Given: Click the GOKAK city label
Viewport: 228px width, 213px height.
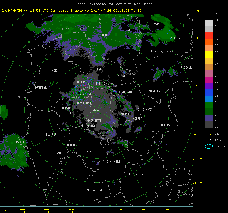Looking at the screenshot, I should 56,70.
